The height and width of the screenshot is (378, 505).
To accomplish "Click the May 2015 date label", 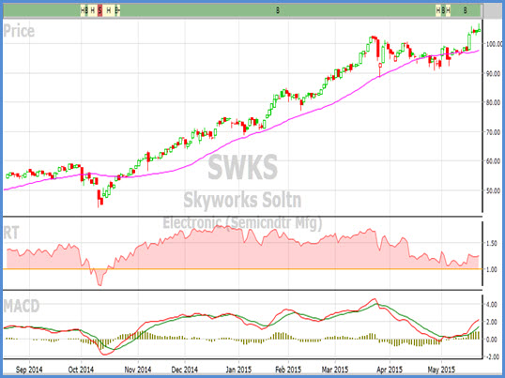I will click(x=441, y=370).
